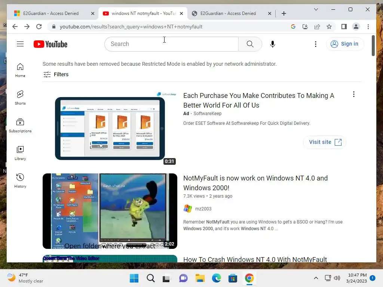Open a new browser tab
The image size is (383, 287).
click(284, 13)
